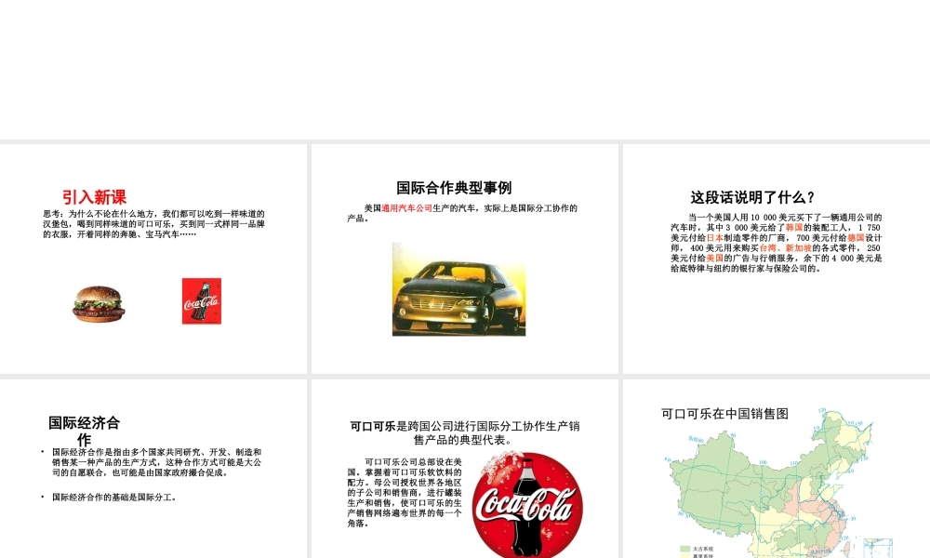
Task: Click the red 通用汽车公司 text
Action: (407, 208)
